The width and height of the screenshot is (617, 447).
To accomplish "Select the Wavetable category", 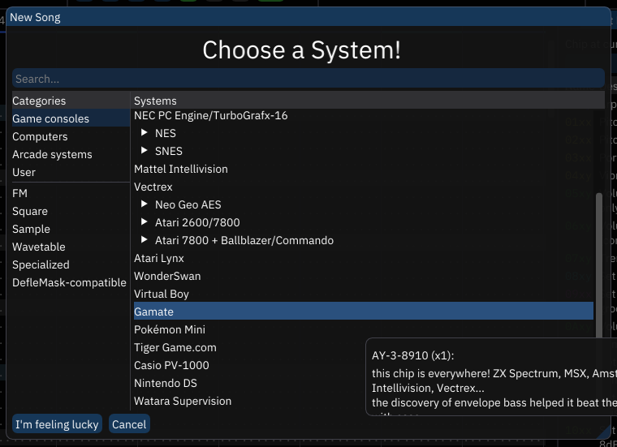I will tap(39, 247).
